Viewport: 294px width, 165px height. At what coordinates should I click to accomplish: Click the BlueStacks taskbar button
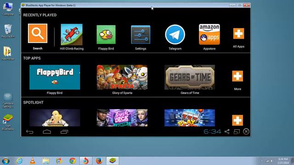coord(113,161)
